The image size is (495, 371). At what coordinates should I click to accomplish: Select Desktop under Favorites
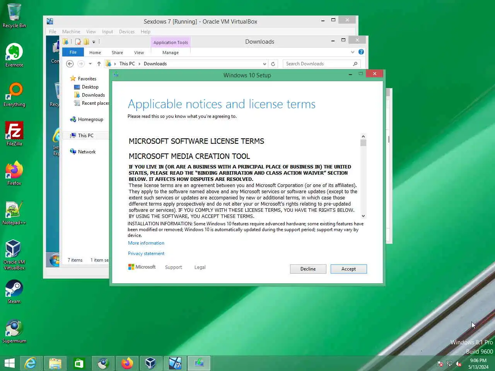(x=90, y=87)
